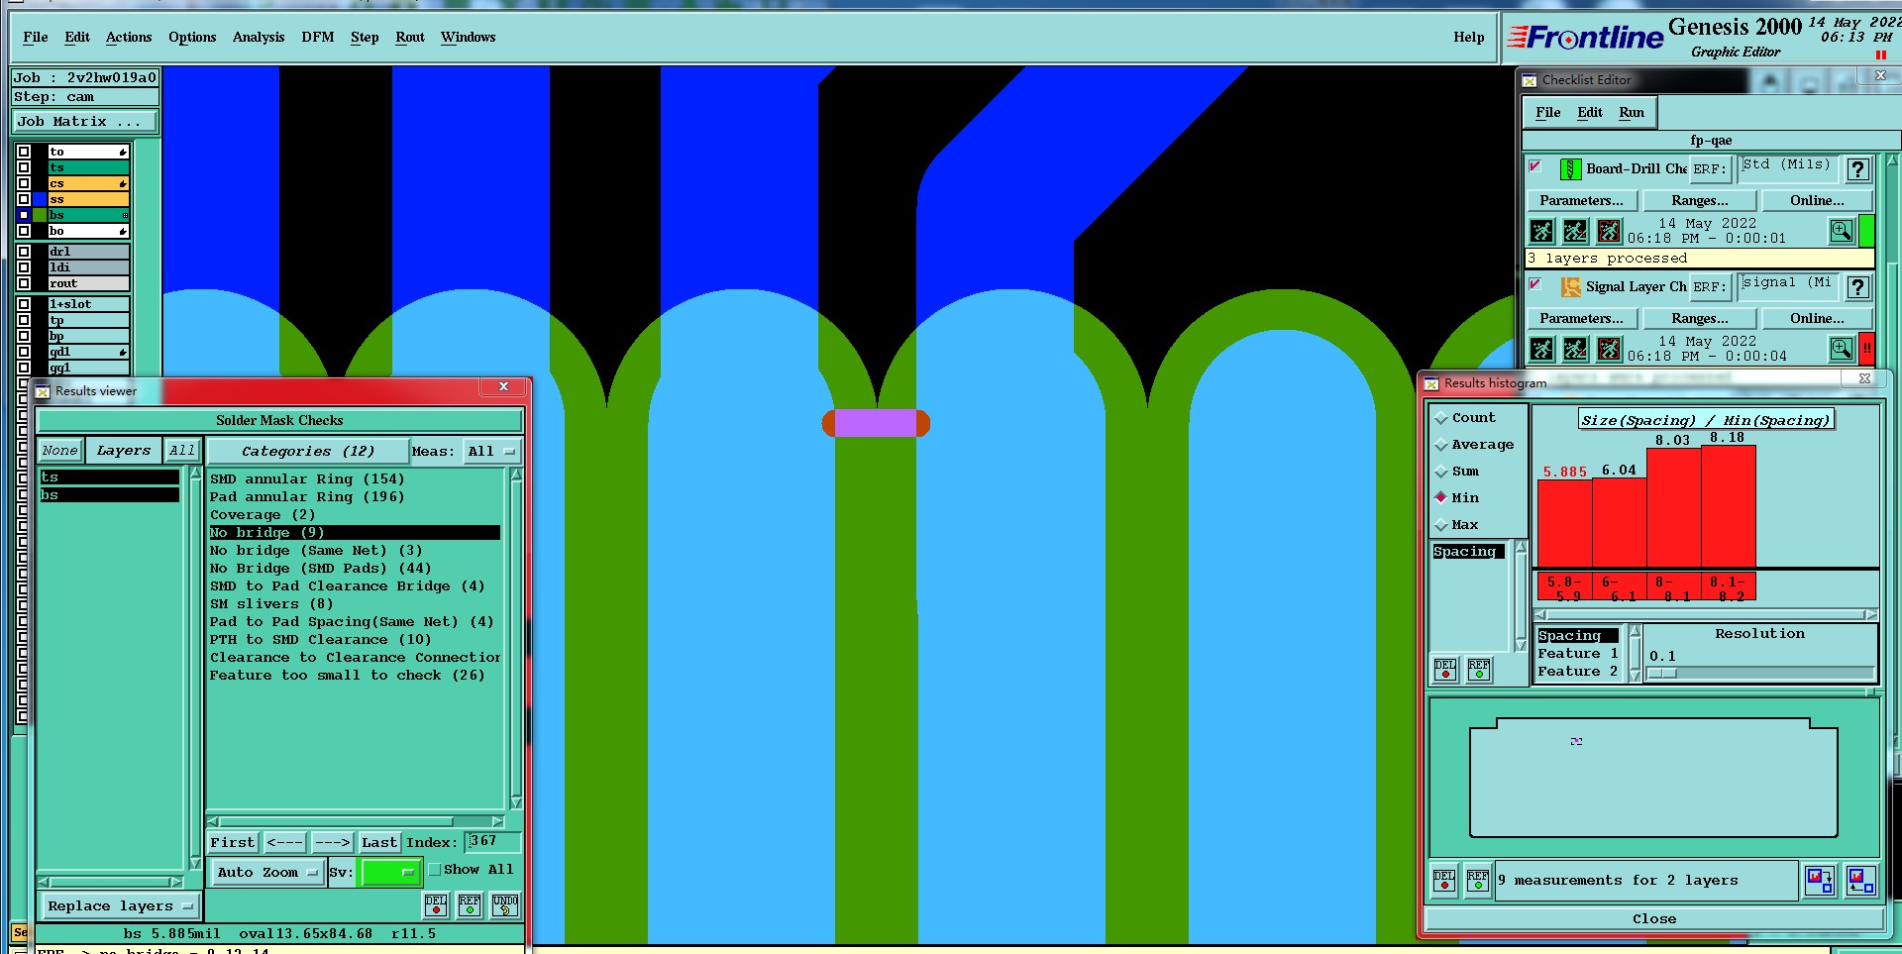Click red-outlined runner icon in Signal Layer row
Screen dimensions: 1902x954
pyautogui.click(x=1609, y=349)
